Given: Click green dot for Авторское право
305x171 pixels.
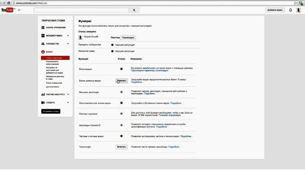Looking at the screenshot, I should 112,51.
